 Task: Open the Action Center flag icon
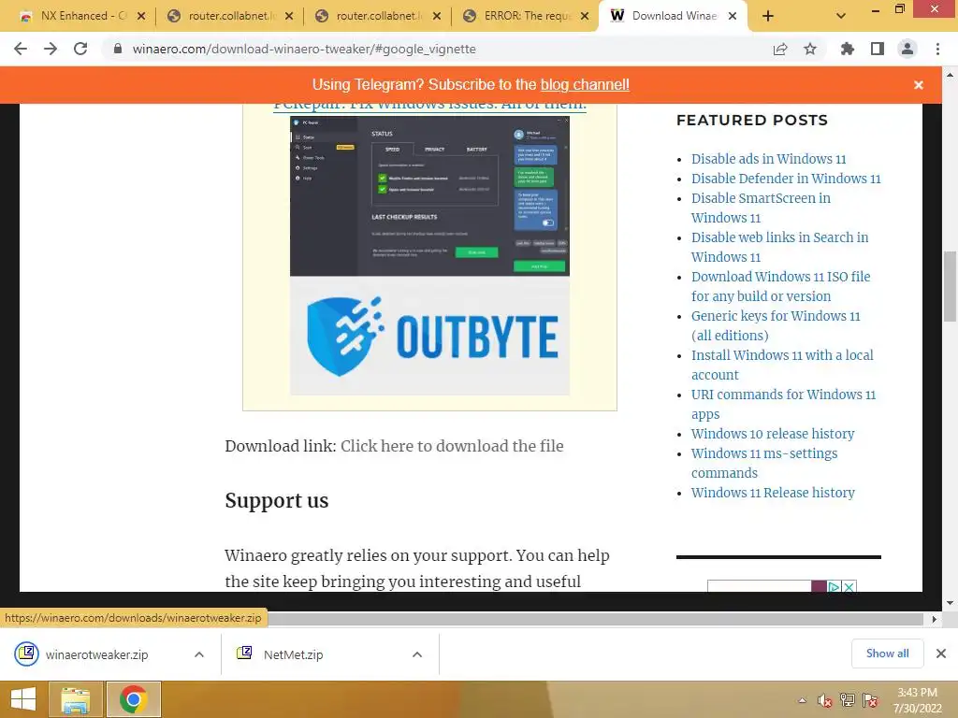[870, 700]
